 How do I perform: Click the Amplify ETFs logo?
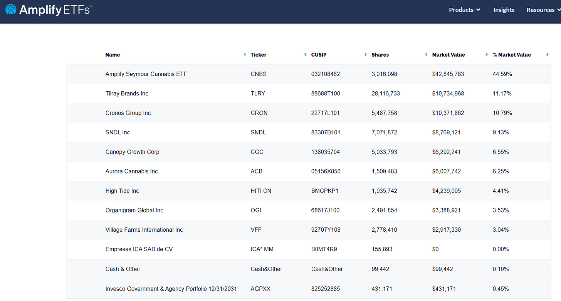click(x=48, y=10)
